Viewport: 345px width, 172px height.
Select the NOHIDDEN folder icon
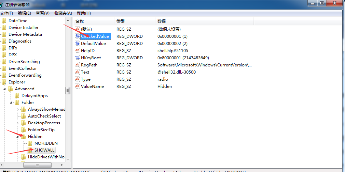(30, 143)
